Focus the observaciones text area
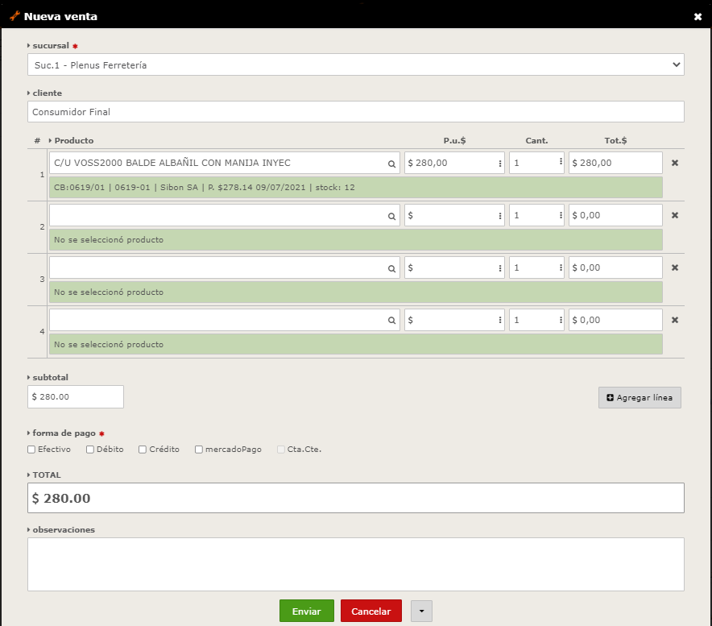The width and height of the screenshot is (712, 626). (355, 565)
